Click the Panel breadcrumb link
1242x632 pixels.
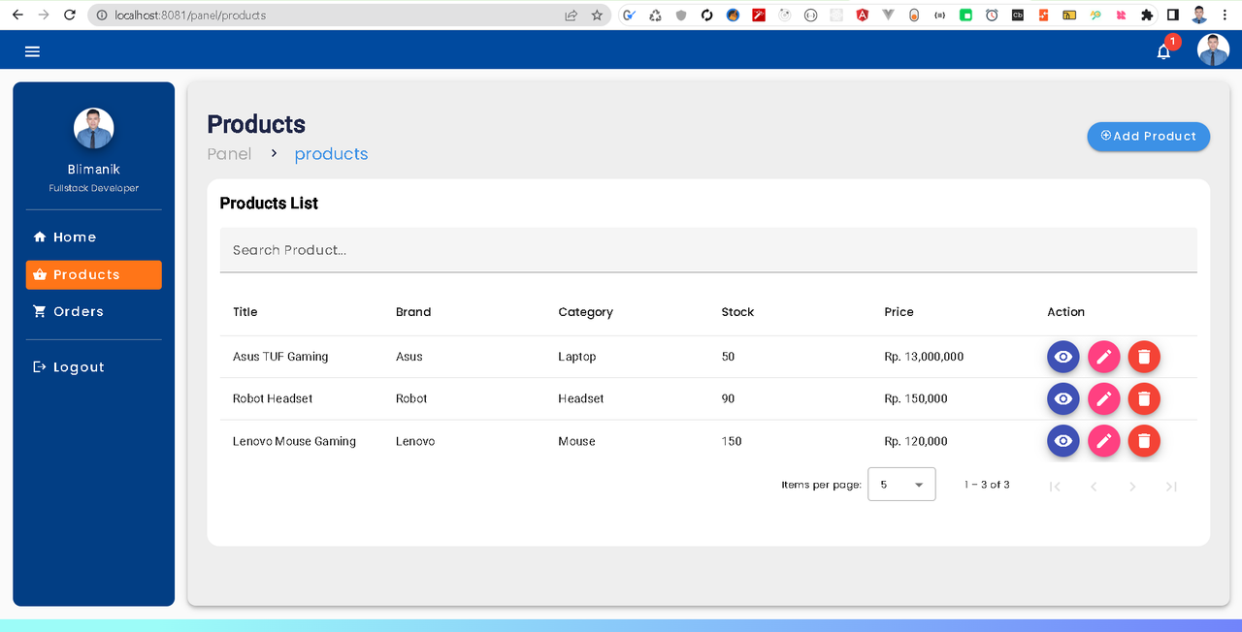click(229, 154)
